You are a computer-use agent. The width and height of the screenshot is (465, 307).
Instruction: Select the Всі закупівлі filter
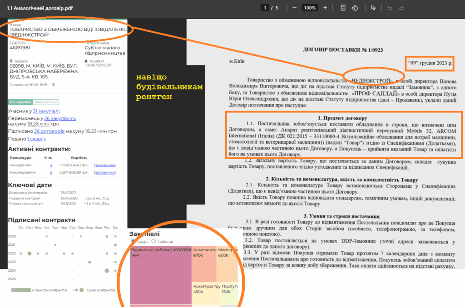pos(20,102)
